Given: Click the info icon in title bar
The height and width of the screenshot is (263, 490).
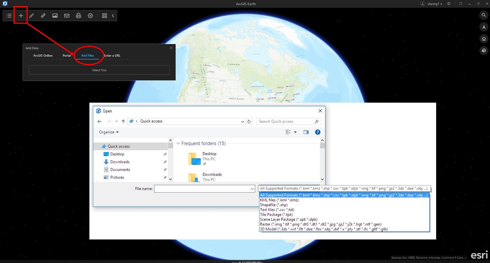Looking at the screenshot, I should tap(449, 4).
